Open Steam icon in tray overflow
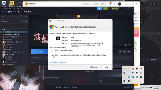 point(137,73)
